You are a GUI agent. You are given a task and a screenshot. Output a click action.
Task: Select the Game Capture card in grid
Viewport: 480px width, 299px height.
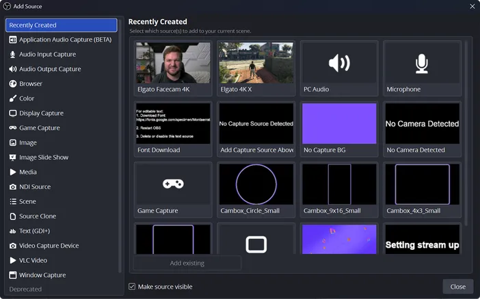[173, 190]
